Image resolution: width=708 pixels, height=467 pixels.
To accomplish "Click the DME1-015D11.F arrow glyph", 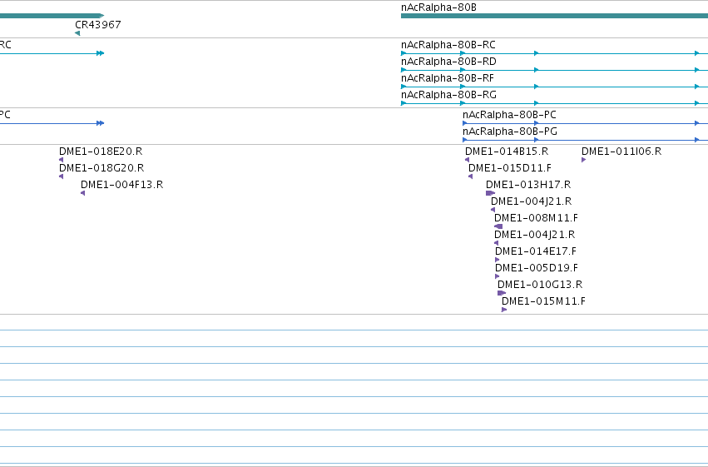I will tap(471, 176).
